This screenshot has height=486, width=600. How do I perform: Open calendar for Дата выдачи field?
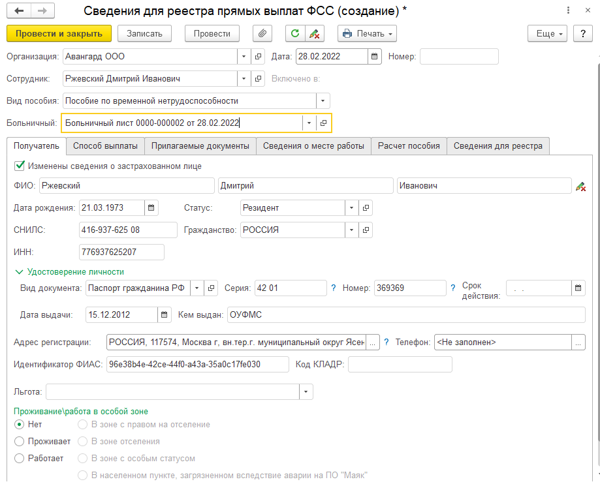(x=166, y=314)
